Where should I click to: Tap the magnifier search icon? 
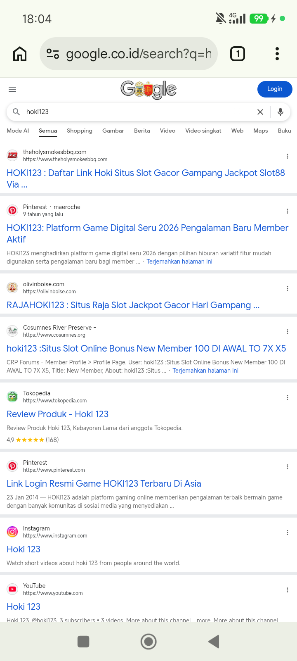pyautogui.click(x=16, y=112)
